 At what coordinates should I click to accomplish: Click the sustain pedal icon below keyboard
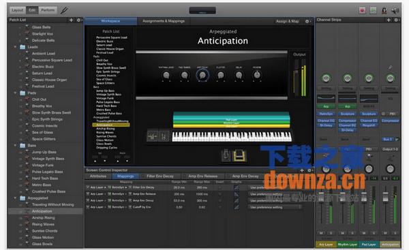click(x=239, y=155)
